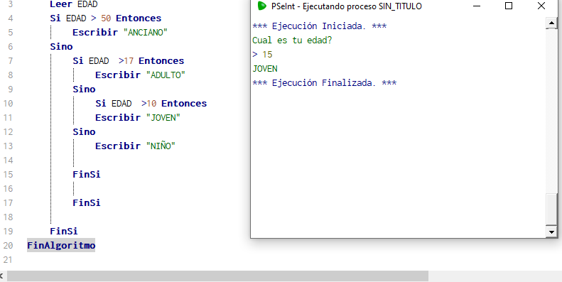The height and width of the screenshot is (282, 562).
Task: Click the "ANCIANO" string in the code
Action: tap(146, 32)
